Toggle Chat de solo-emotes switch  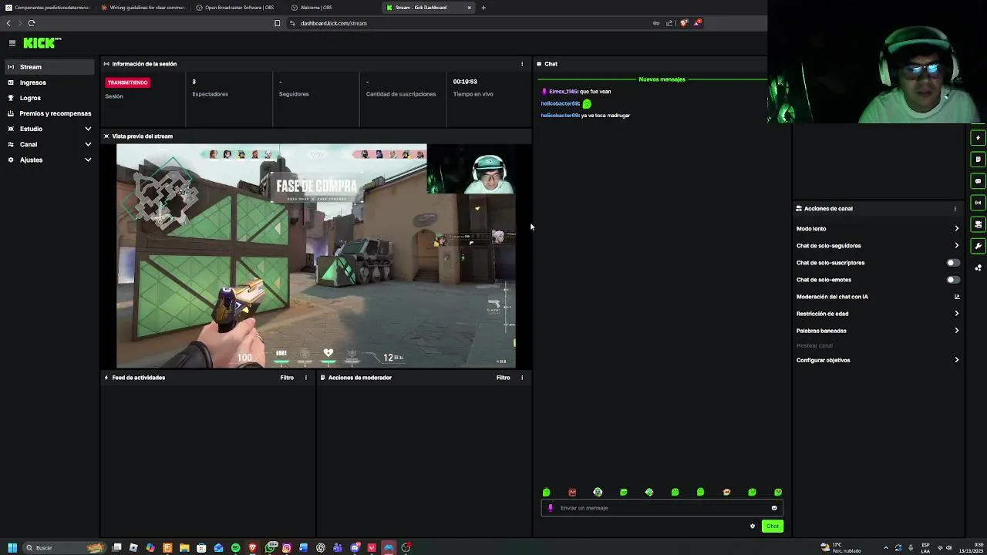point(953,280)
